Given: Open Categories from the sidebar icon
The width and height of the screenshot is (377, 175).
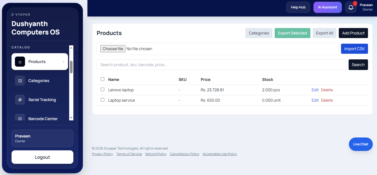Looking at the screenshot, I should (20, 81).
